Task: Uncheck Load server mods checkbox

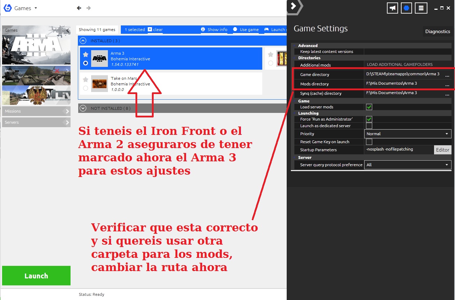Action: (369, 107)
